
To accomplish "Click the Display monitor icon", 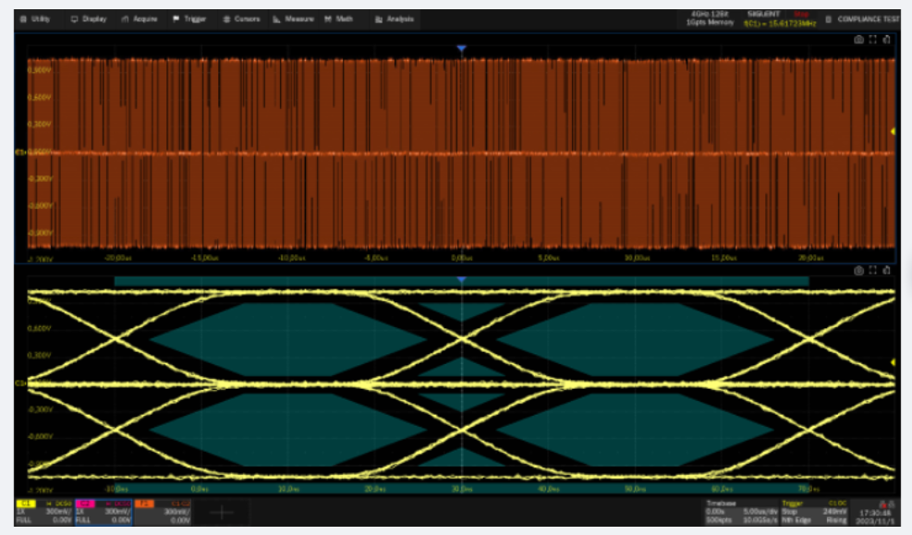I will pyautogui.click(x=75, y=19).
